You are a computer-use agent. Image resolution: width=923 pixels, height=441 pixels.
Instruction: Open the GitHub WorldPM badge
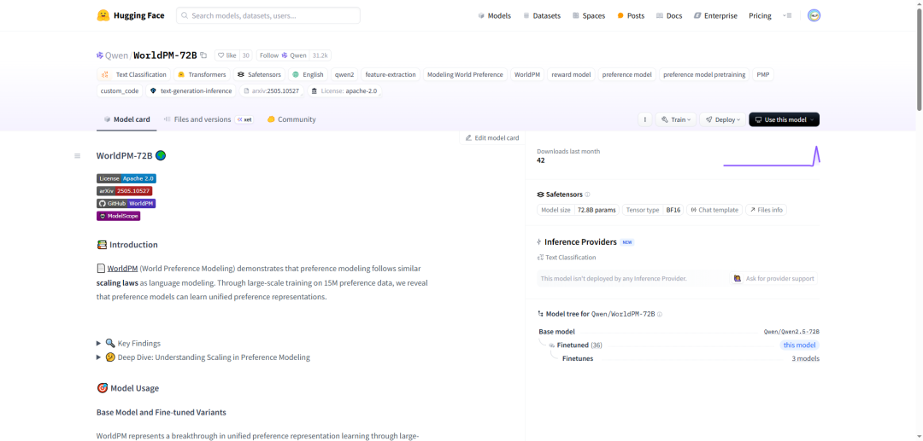click(126, 203)
